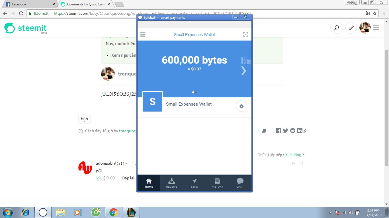Click the "bận" tag
389x218 pixels.
click(84, 119)
